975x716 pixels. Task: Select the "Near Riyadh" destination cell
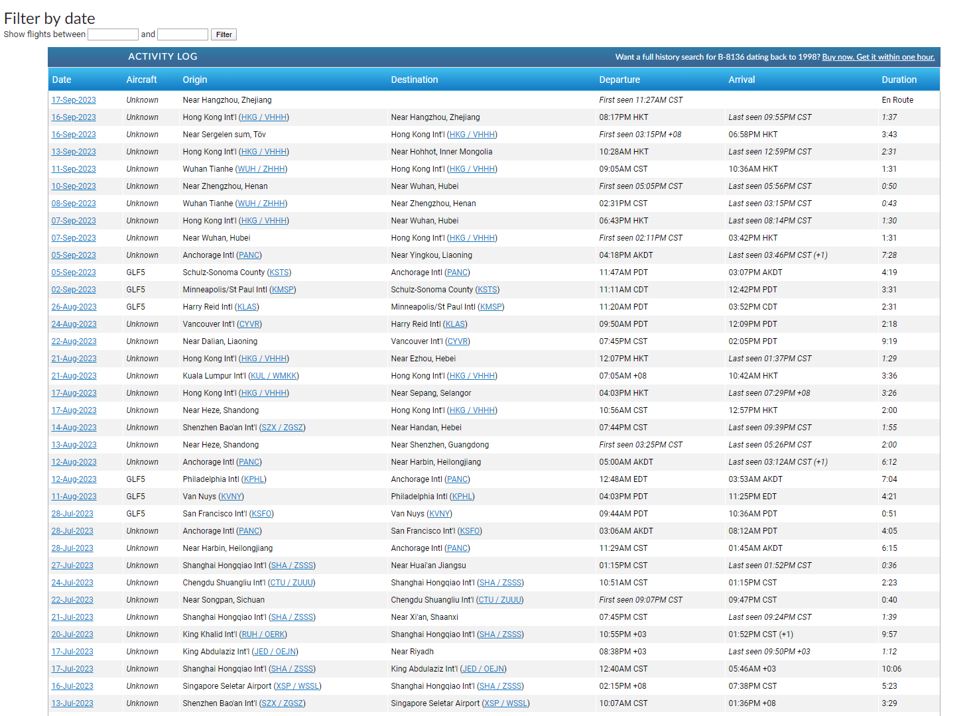[413, 652]
